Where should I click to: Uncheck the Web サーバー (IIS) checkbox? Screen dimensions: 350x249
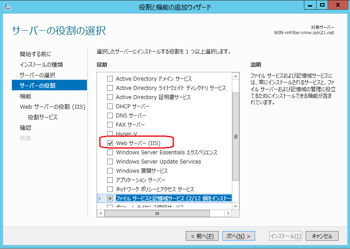[x=110, y=143]
